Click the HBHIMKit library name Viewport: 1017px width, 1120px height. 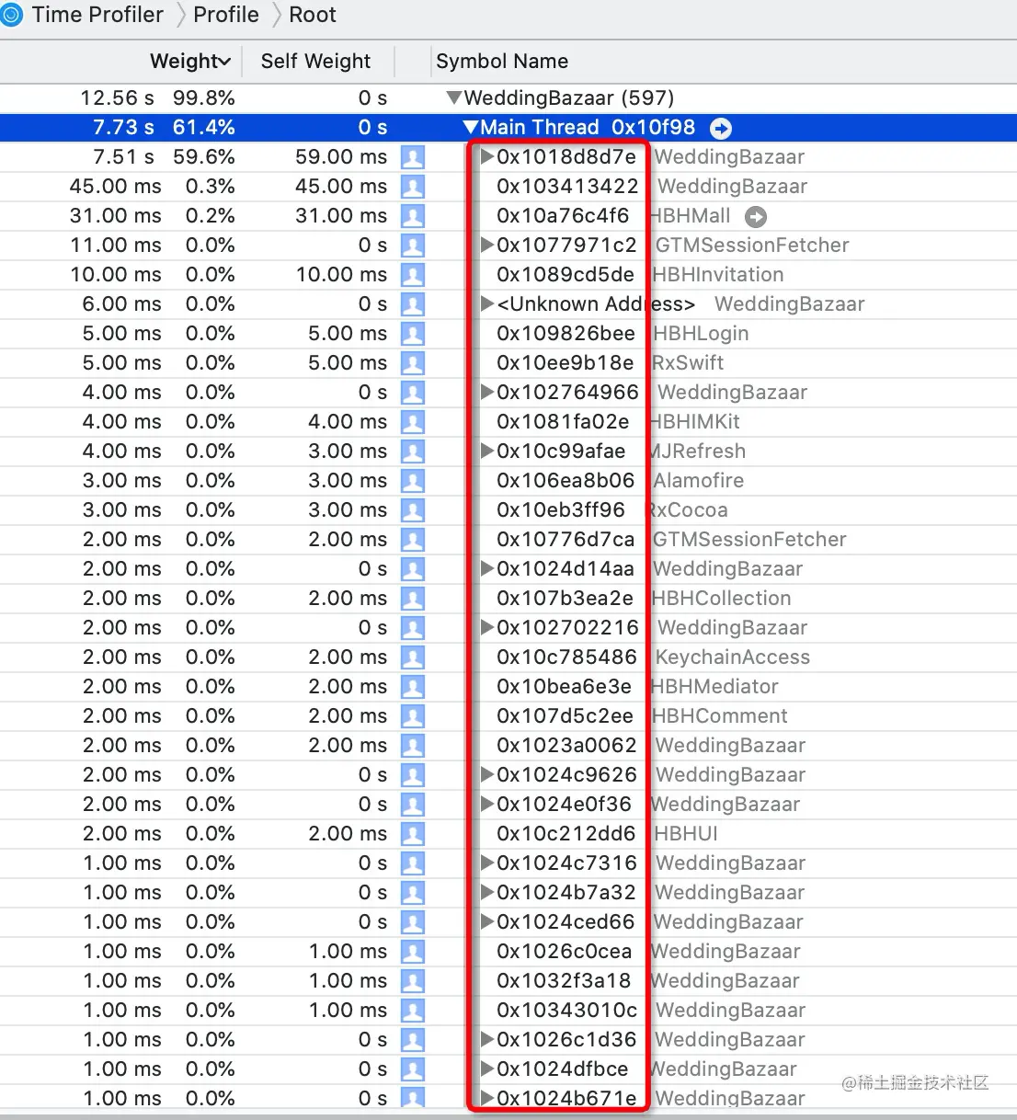pos(696,422)
